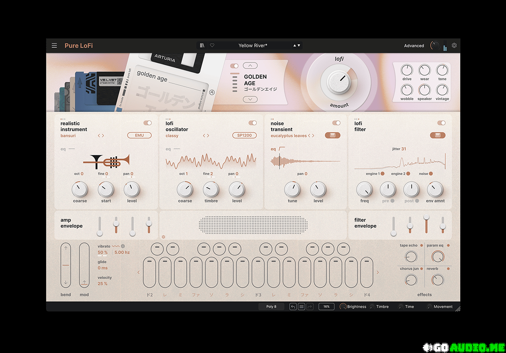Click the window resize handle

click(457, 309)
